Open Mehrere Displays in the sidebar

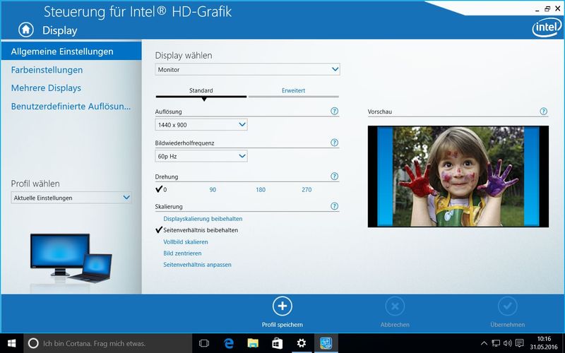pyautogui.click(x=46, y=88)
